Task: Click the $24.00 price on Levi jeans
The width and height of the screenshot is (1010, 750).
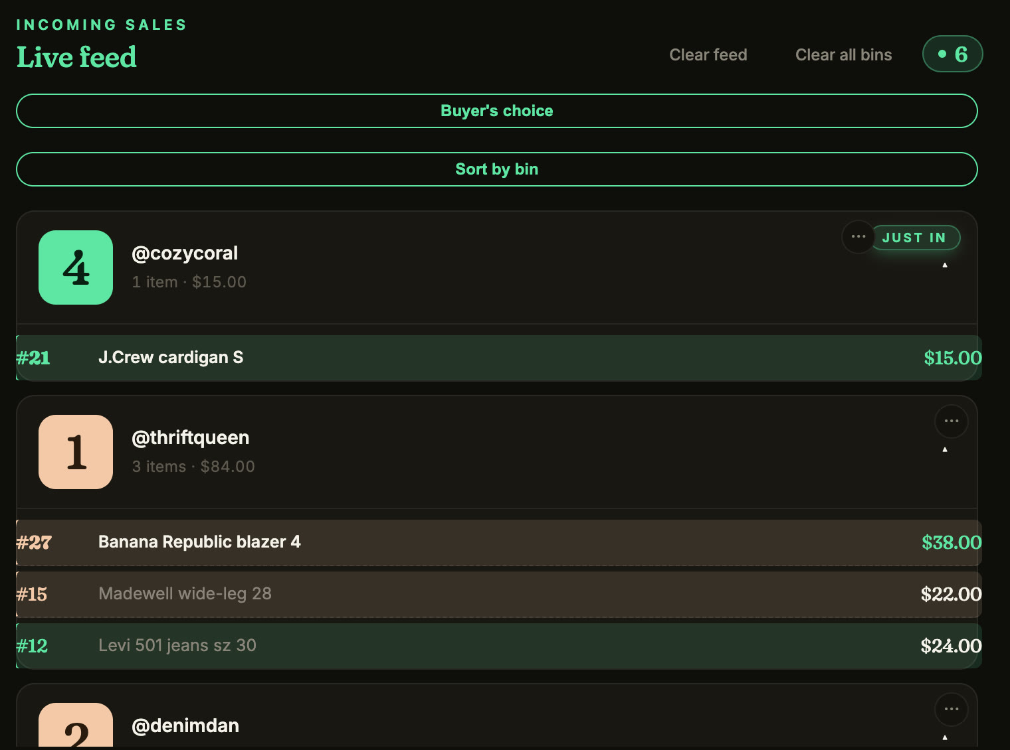Action: pyautogui.click(x=952, y=646)
